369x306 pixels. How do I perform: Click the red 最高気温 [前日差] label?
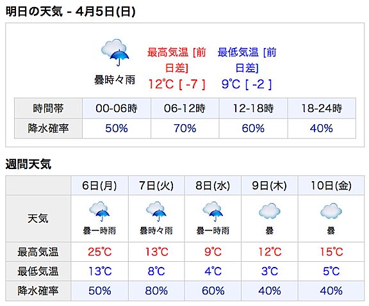(x=177, y=60)
